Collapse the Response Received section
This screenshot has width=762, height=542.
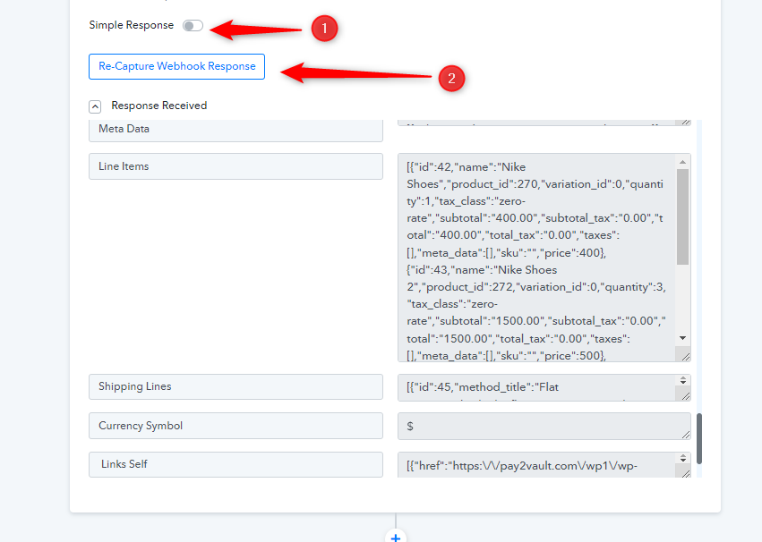point(95,106)
